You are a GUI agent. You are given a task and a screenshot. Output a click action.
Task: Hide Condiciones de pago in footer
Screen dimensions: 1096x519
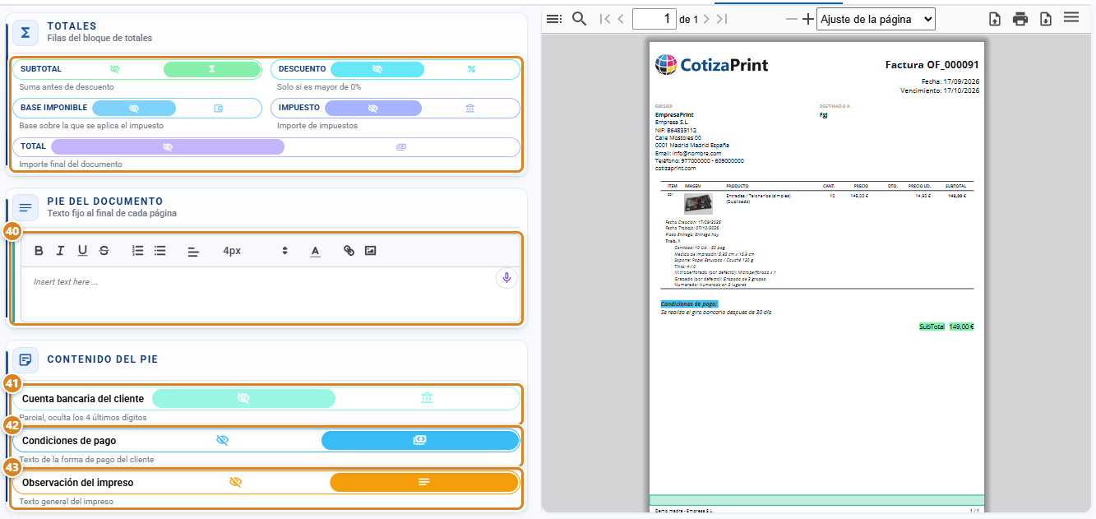[222, 440]
